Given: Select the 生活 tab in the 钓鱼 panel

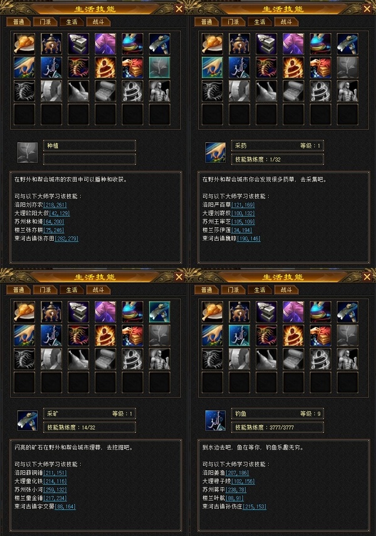Looking at the screenshot, I should [260, 290].
